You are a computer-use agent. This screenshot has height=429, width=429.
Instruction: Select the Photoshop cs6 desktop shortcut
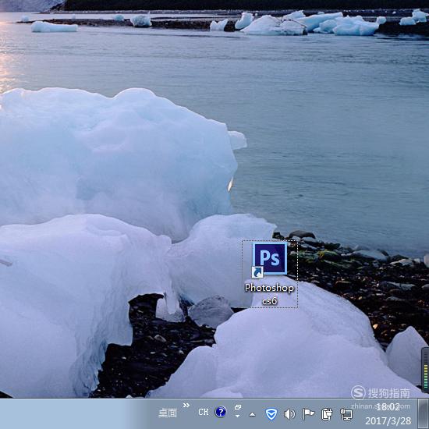[270, 274]
